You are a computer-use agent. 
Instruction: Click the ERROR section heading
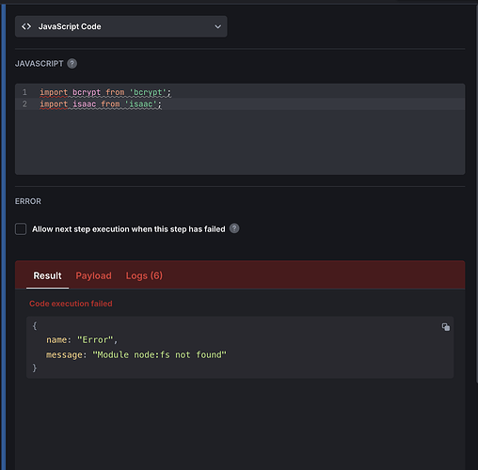click(28, 201)
